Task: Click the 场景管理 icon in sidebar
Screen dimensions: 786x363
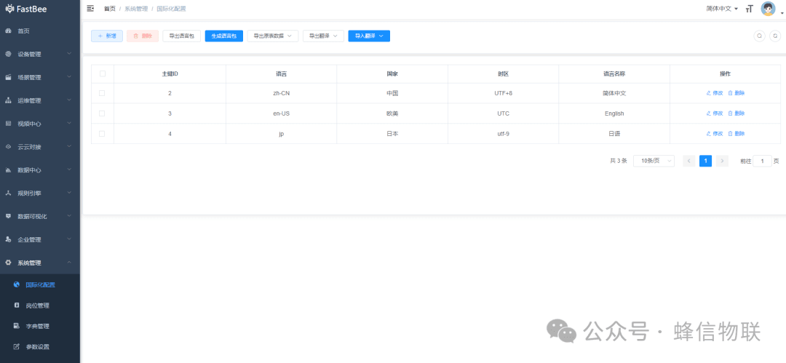Action: tap(8, 77)
